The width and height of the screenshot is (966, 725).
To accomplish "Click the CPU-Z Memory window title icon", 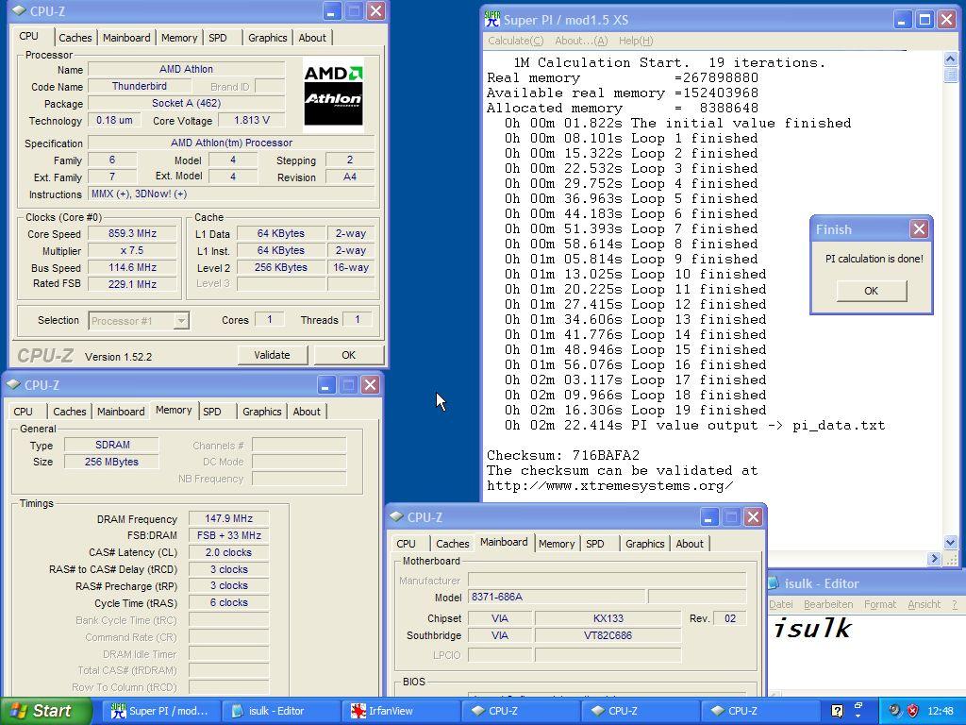I will point(13,385).
